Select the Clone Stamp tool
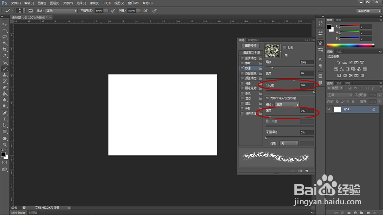This screenshot has height=215, width=383. pos(5,75)
